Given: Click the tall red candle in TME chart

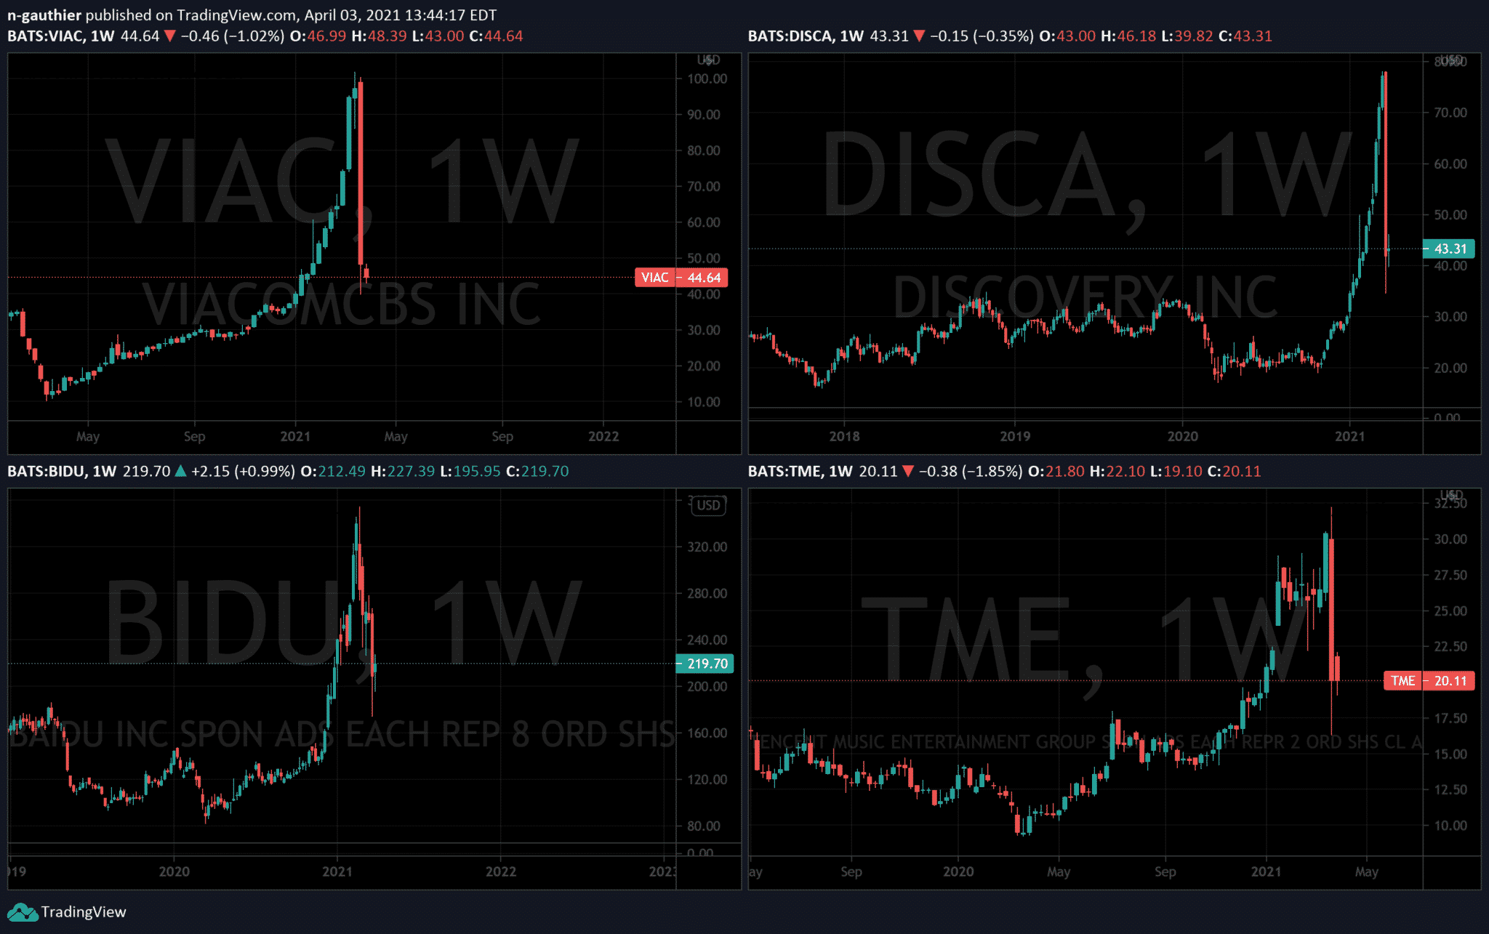Looking at the screenshot, I should point(1331,609).
